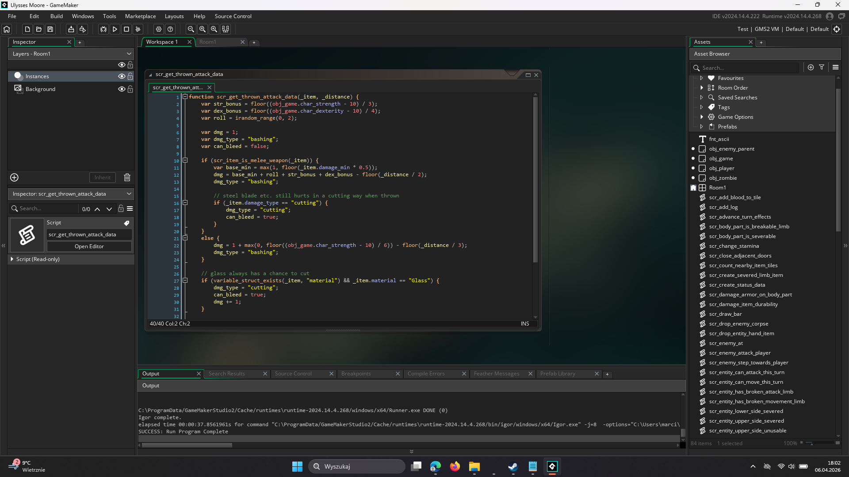849x477 pixels.
Task: Click the Create Executable icon
Action: (71, 29)
